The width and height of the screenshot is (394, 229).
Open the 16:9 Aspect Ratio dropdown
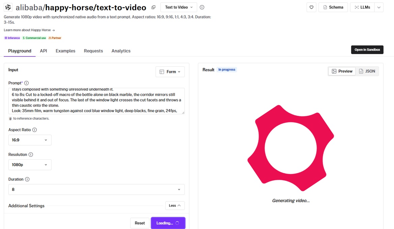click(x=30, y=140)
